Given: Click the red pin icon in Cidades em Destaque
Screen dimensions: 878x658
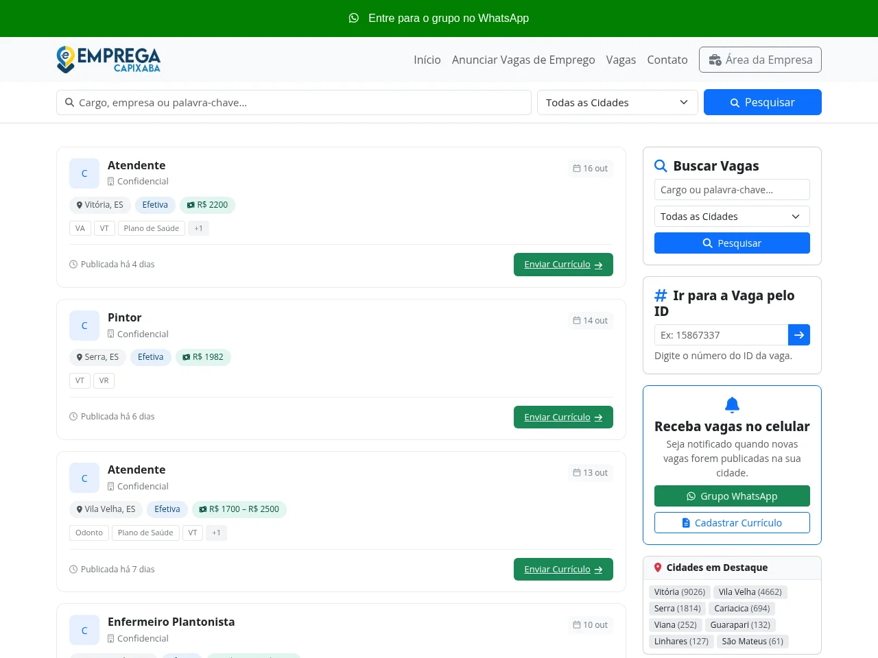Looking at the screenshot, I should coord(658,568).
